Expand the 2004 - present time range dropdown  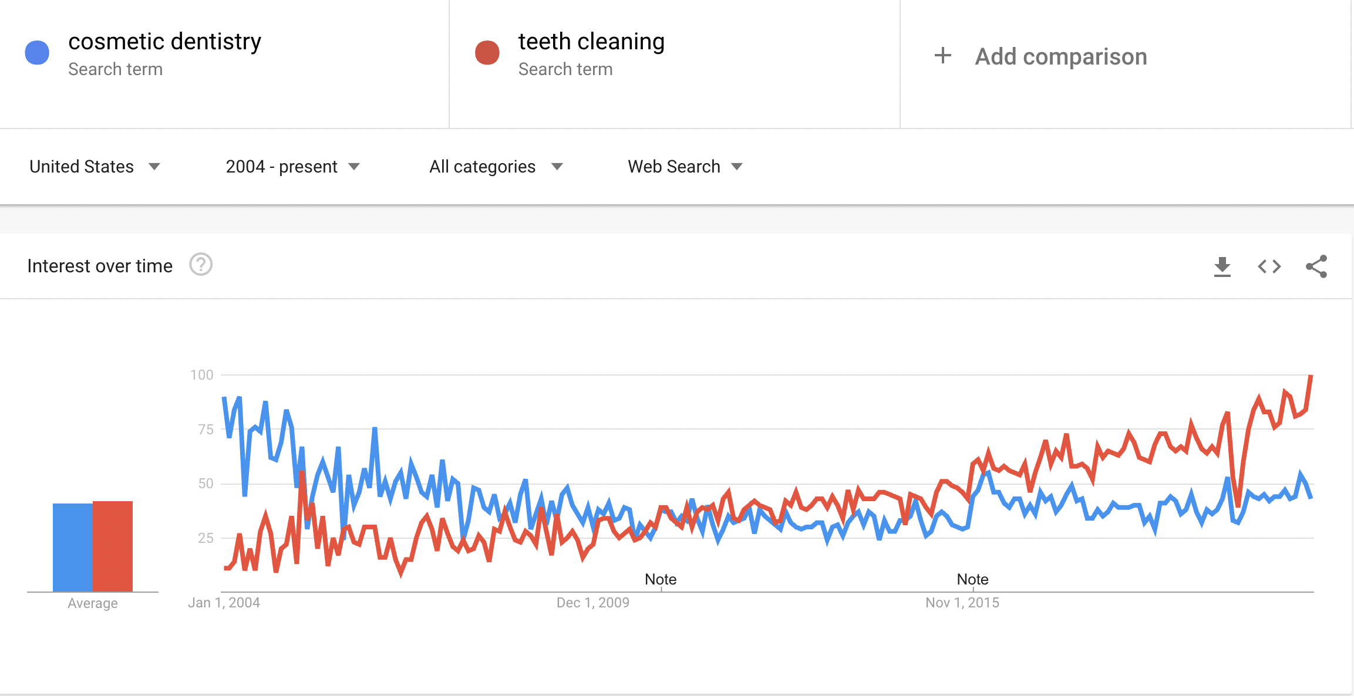coord(292,167)
